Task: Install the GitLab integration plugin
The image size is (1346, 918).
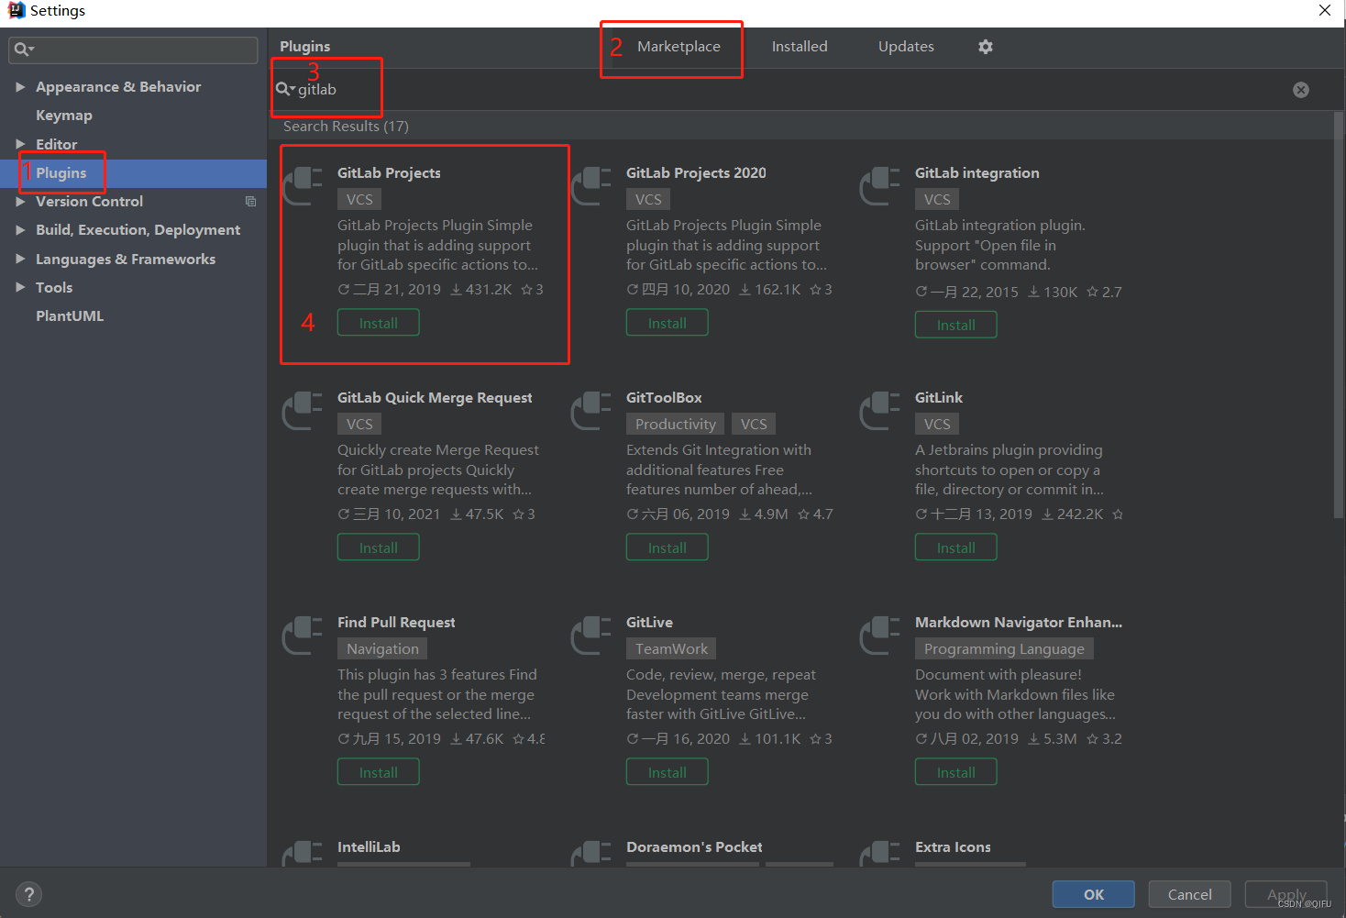Action: tap(956, 325)
